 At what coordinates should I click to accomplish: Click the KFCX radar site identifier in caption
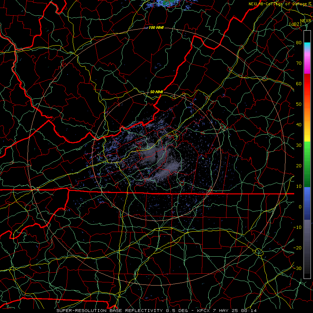point(203,311)
